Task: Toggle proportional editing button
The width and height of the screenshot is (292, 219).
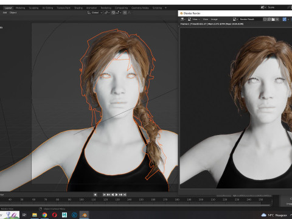Action: [x=125, y=13]
